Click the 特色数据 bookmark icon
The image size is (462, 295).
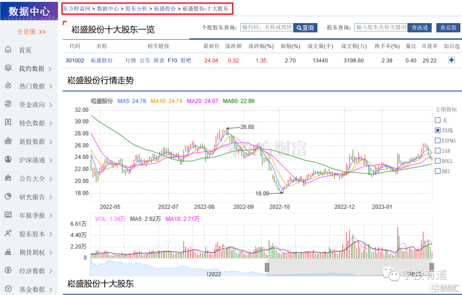(8, 122)
